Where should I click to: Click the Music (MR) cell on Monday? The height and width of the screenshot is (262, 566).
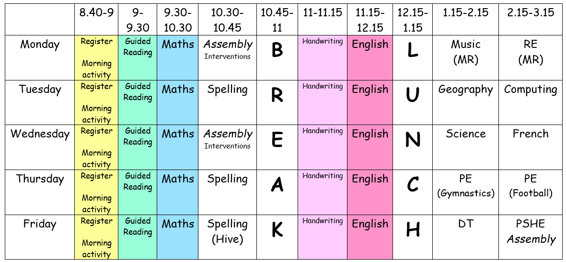[465, 52]
